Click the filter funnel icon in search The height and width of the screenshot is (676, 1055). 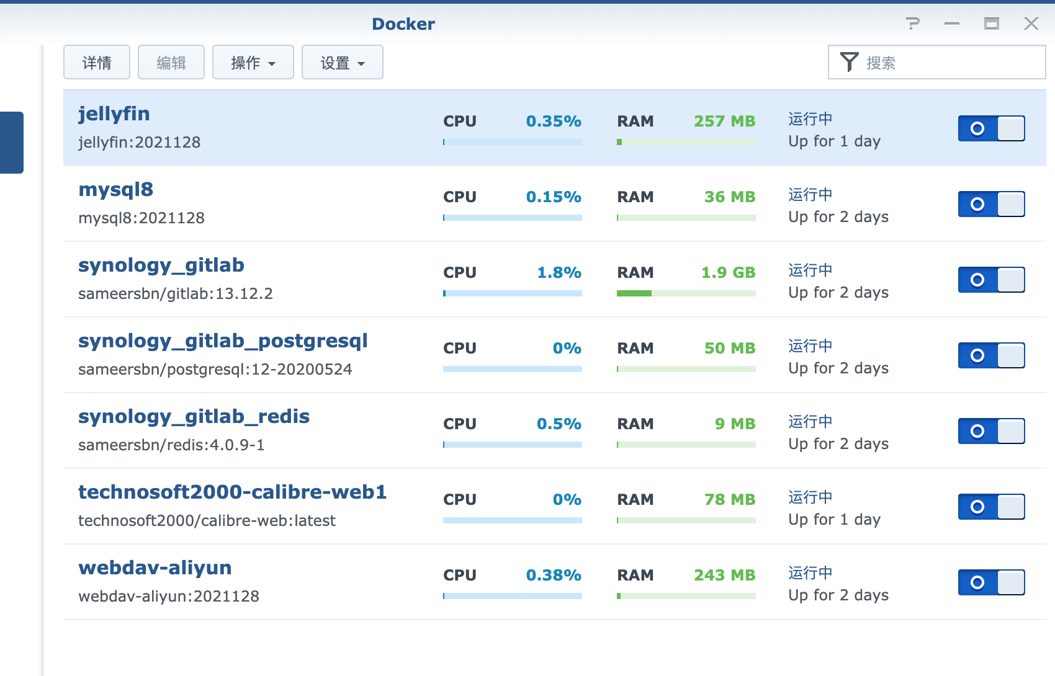point(849,62)
